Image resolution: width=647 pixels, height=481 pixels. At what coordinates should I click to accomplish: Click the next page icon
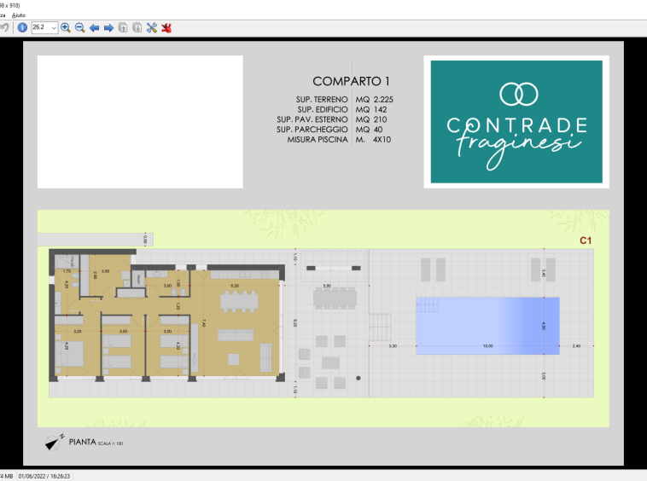pos(137,27)
